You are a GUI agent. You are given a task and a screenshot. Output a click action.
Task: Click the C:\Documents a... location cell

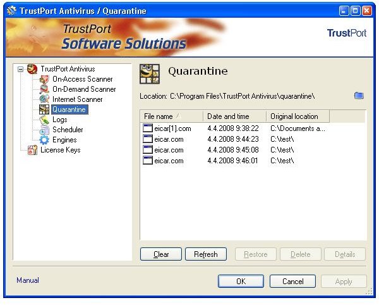coord(298,128)
